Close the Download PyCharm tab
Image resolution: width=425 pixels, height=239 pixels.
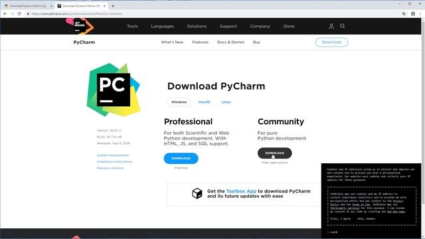point(104,6)
